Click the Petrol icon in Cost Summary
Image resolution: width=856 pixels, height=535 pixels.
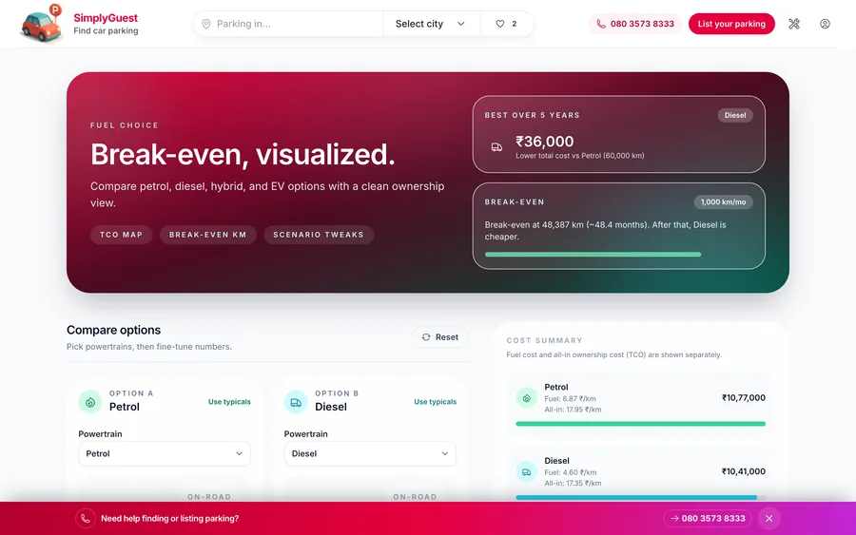pyautogui.click(x=526, y=398)
